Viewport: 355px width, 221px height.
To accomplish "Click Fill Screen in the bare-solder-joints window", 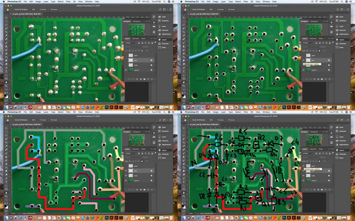I will pos(54,9).
